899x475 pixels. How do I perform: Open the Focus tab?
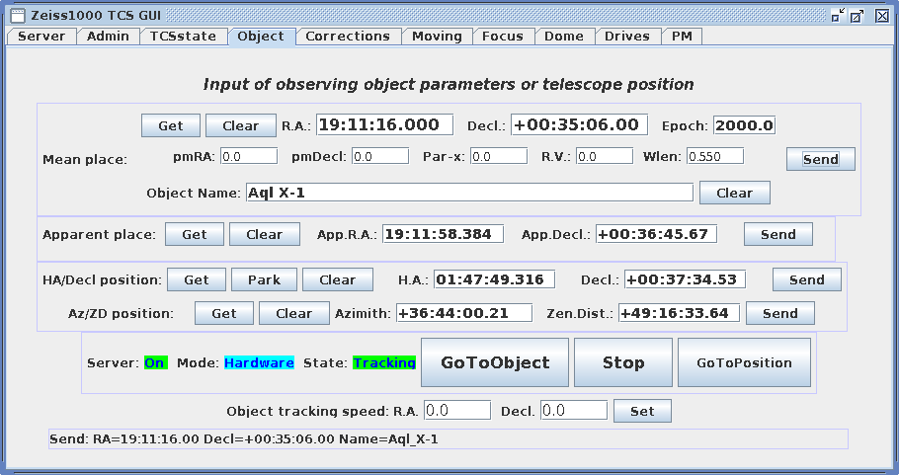[503, 37]
